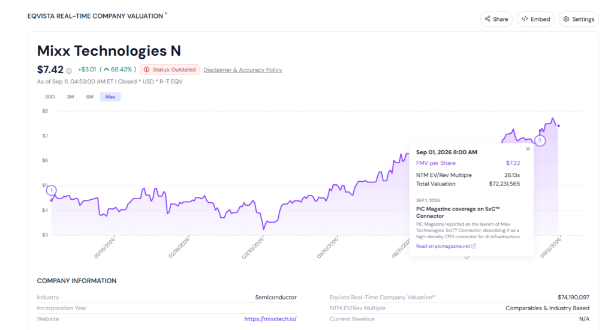This screenshot has width=614, height=330.
Task: Click the info icon beside $7.42
Action: pyautogui.click(x=69, y=71)
